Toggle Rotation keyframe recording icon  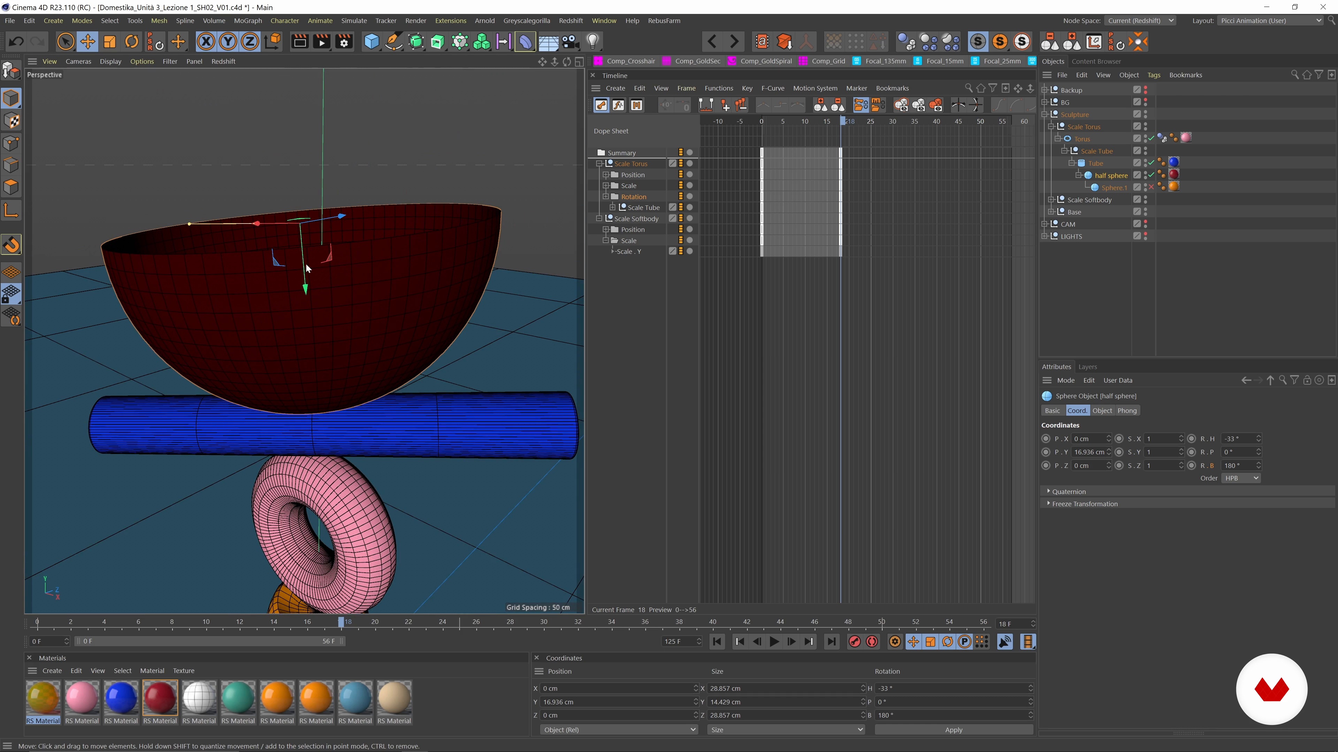[947, 642]
